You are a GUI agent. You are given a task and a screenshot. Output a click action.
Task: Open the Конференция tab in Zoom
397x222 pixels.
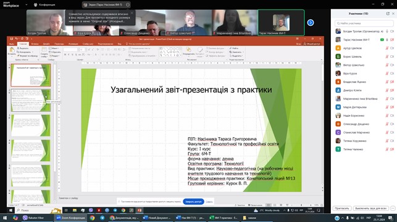(x=44, y=4)
